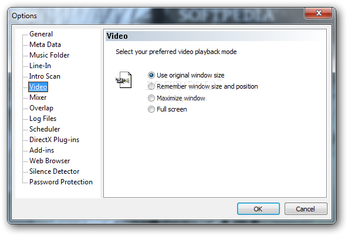This screenshot has width=348, height=236.
Task: Select DirectX Plug-ins in the tree
Action: tap(54, 140)
